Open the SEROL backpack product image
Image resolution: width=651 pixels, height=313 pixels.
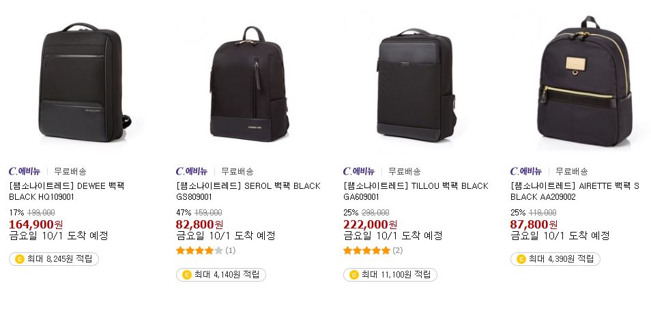coord(250,83)
